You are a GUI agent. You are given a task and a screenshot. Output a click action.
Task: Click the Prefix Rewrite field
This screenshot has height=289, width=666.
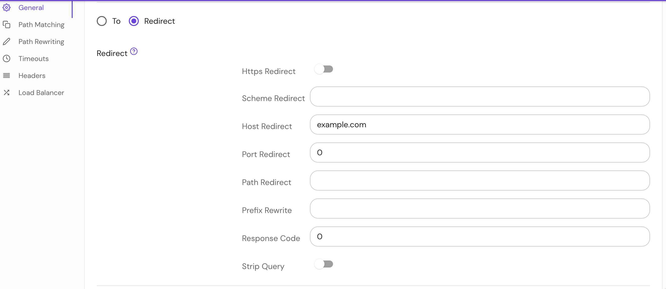(x=479, y=208)
